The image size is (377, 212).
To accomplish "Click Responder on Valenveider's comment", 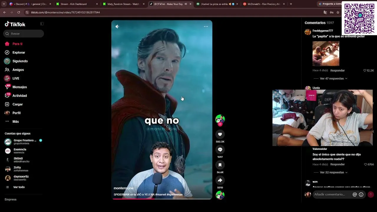I will 338,165.
